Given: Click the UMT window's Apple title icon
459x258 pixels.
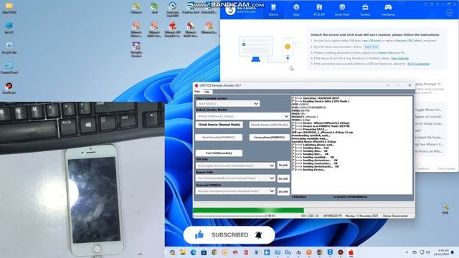Looking at the screenshot, I should coord(197,85).
